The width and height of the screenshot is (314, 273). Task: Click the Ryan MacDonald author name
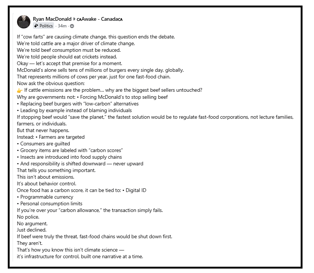point(52,19)
